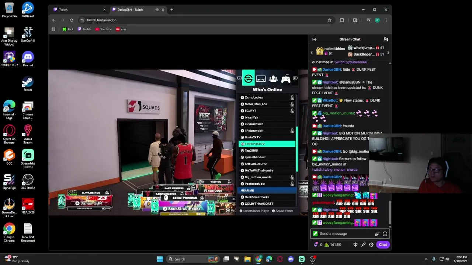The width and height of the screenshot is (472, 265).
Task: Click the twitch.tv/big_motion_murda chat link
Action: [334, 170]
